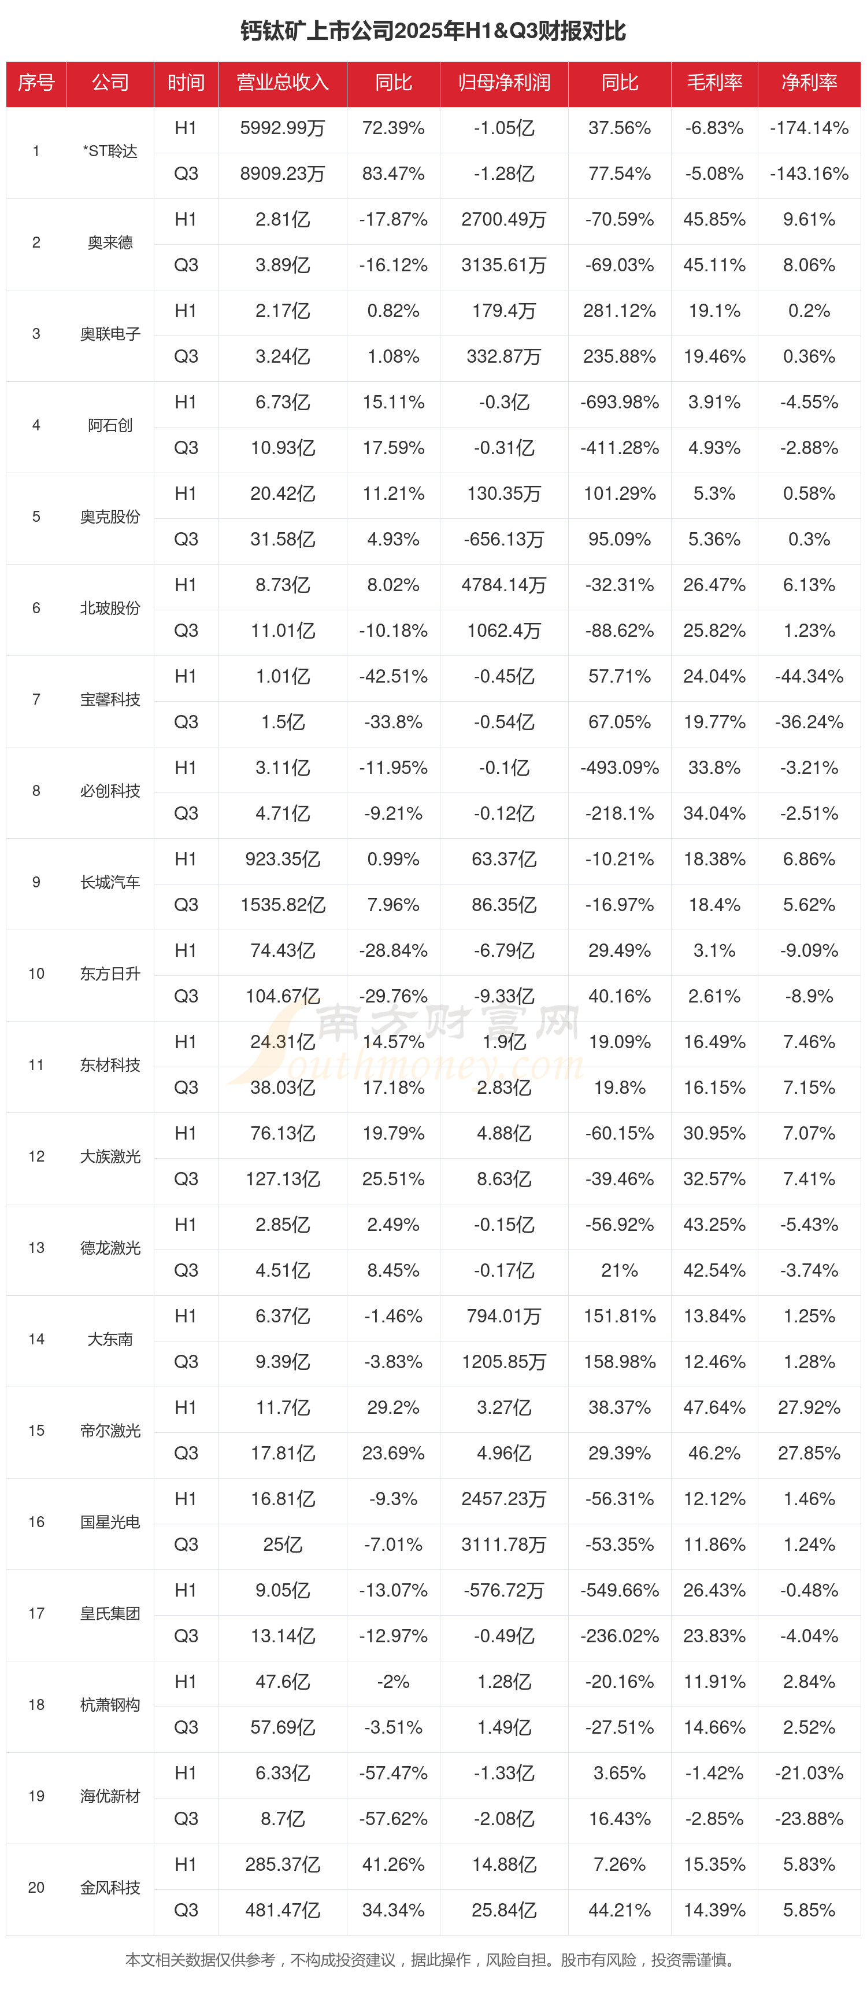Select the 净利率 column header
The image size is (867, 1994).
click(x=808, y=83)
